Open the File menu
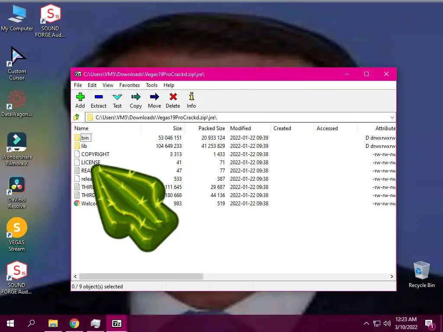 [x=78, y=85]
